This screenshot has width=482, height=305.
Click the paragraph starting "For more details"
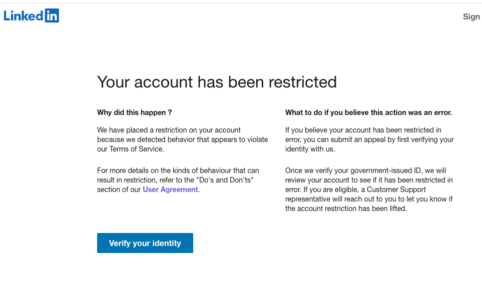[178, 180]
